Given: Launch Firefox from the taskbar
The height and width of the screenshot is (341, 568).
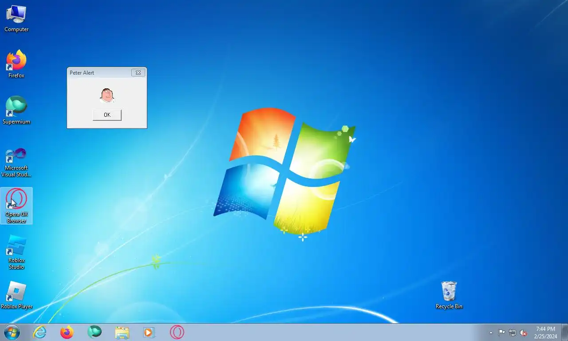Looking at the screenshot, I should coord(67,332).
